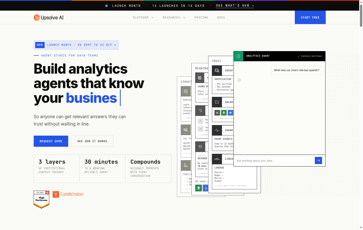Screen dimensions: 363x230
Task: Follow the See What's New link
Action: click(235, 6)
